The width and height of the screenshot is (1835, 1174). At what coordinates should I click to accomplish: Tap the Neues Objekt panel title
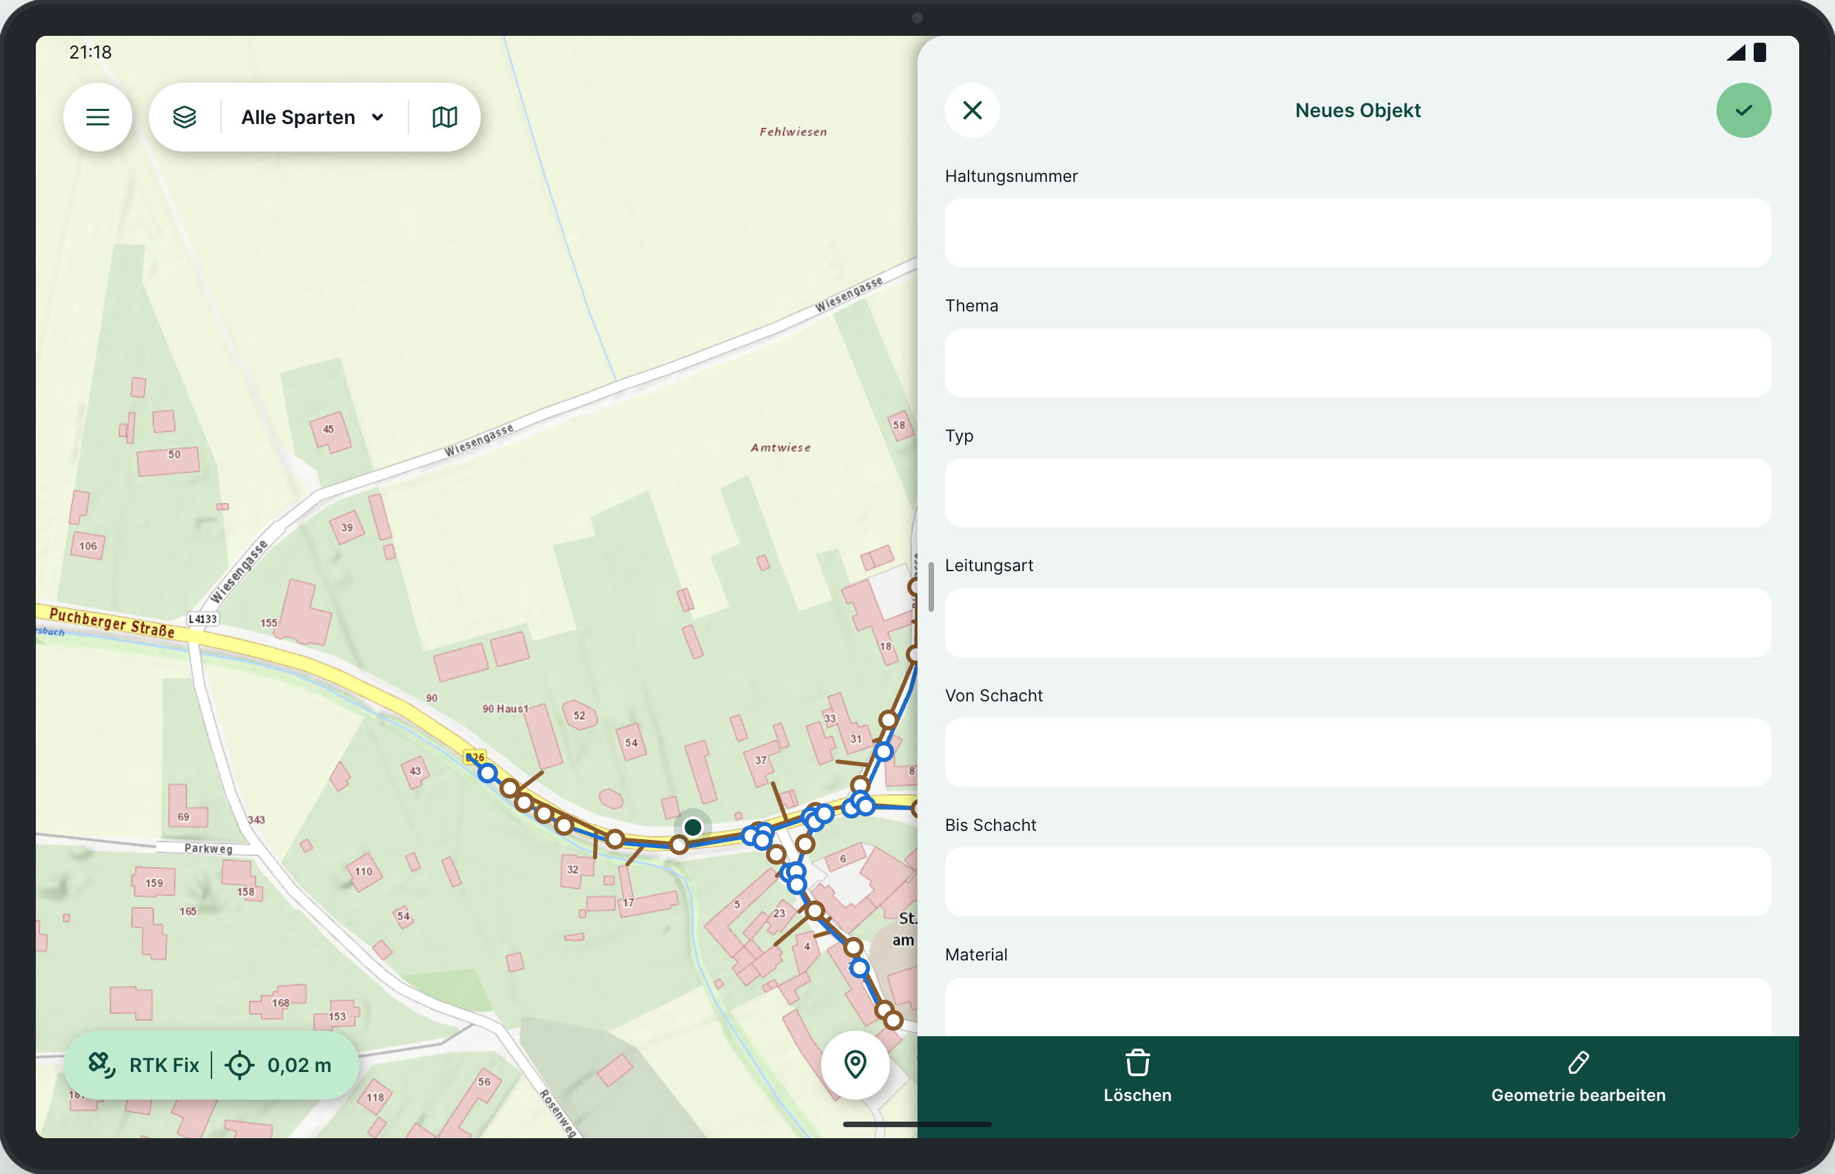click(x=1358, y=110)
